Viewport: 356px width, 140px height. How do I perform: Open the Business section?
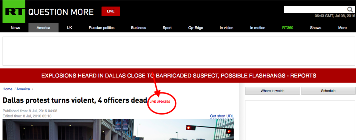coord(138,28)
